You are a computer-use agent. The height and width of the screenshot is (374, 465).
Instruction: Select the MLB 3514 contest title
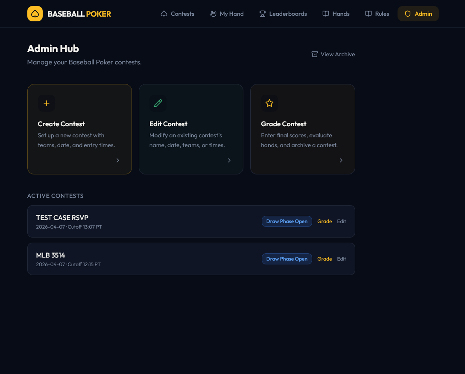(x=51, y=255)
